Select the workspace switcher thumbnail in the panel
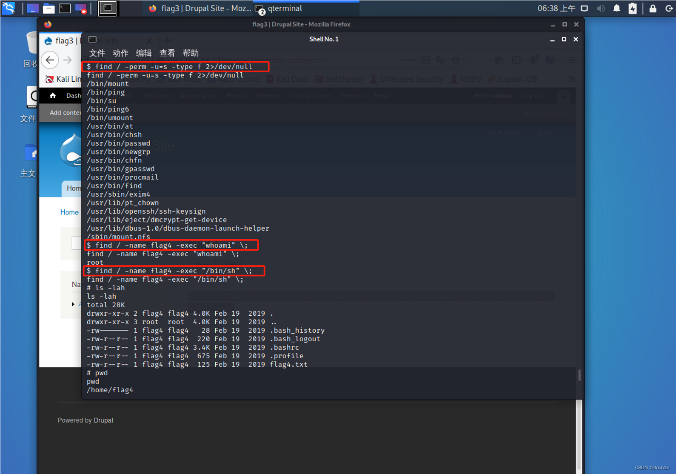Screen dimensions: 676x474 click(108, 8)
